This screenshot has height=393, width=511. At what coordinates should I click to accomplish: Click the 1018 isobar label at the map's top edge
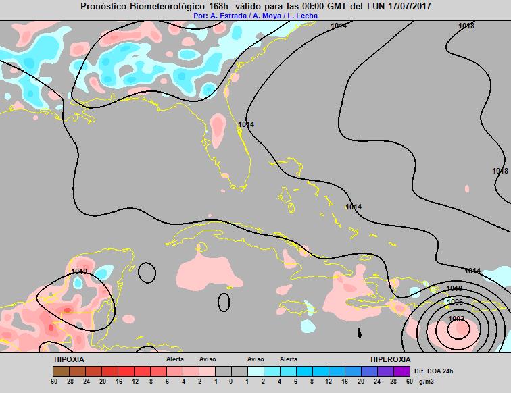coord(466,26)
